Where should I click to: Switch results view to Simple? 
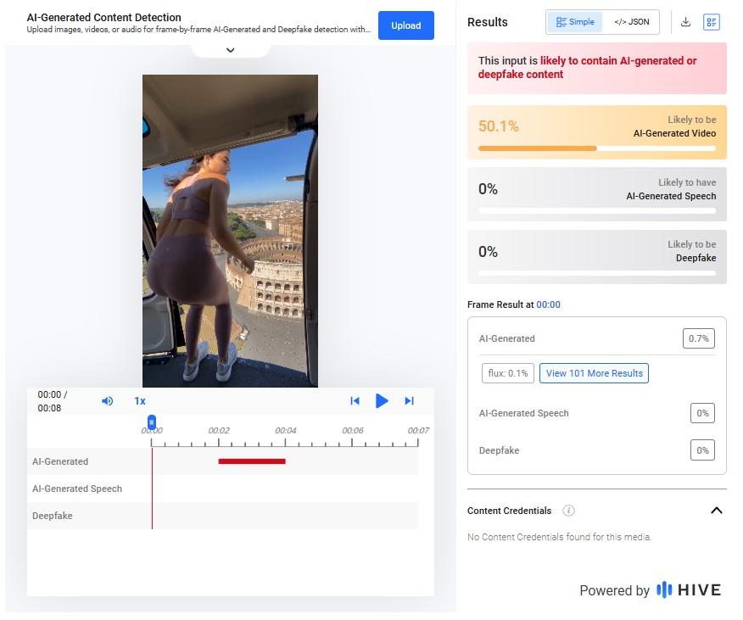pyautogui.click(x=575, y=22)
